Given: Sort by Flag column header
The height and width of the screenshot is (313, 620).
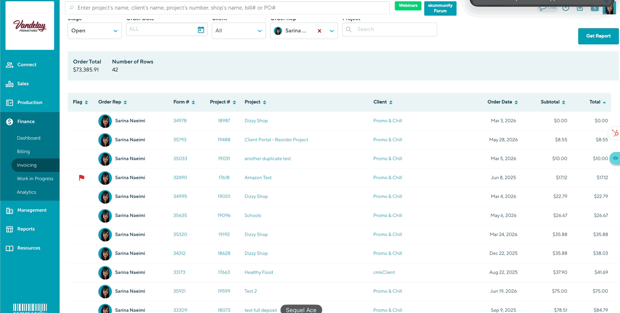Looking at the screenshot, I should (80, 102).
